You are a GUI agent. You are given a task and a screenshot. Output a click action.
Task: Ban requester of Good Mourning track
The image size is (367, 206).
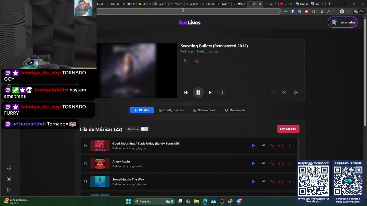pyautogui.click(x=272, y=146)
